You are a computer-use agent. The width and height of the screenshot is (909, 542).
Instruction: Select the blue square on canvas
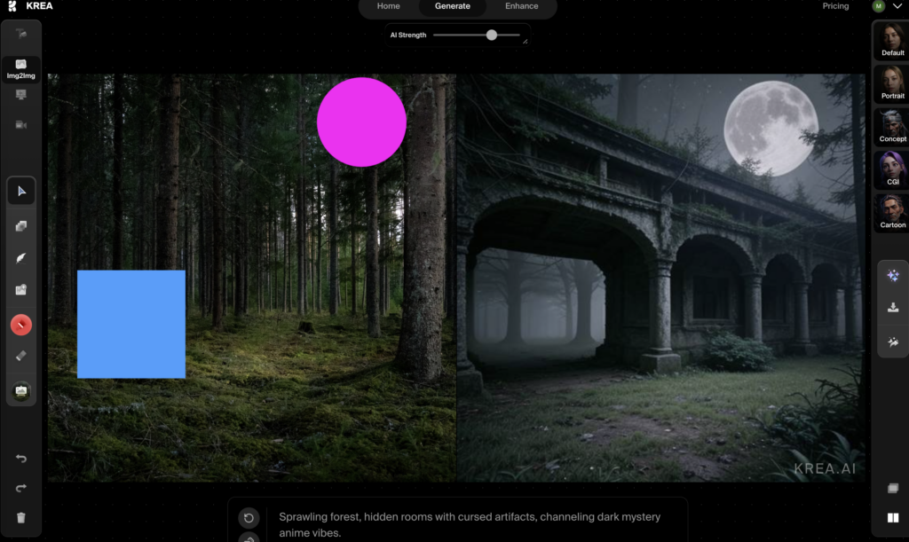(x=131, y=325)
